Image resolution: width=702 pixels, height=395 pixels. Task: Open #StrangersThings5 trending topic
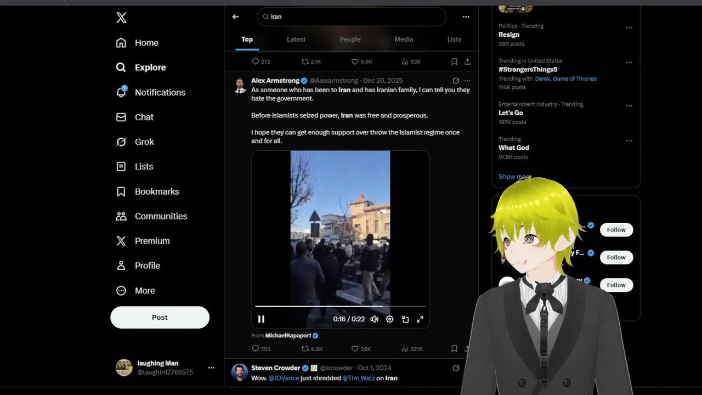click(x=528, y=70)
